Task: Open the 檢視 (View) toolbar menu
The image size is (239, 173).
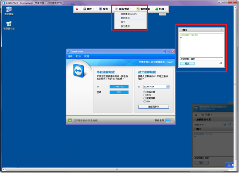Action: pyautogui.click(x=105, y=9)
